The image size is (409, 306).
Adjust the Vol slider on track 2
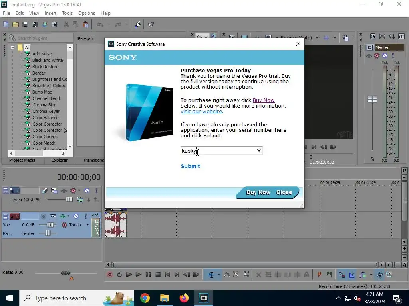(x=50, y=225)
